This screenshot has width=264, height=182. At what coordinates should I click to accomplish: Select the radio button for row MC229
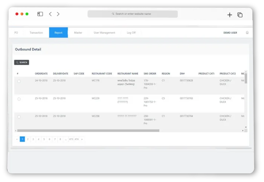coord(19,99)
